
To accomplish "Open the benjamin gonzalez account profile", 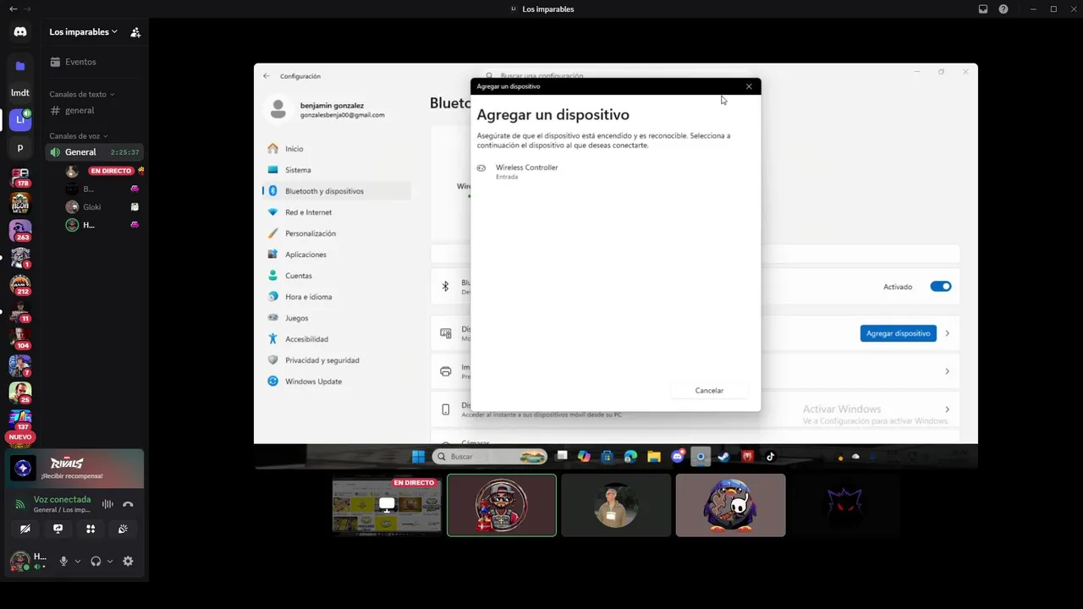I will (x=325, y=109).
